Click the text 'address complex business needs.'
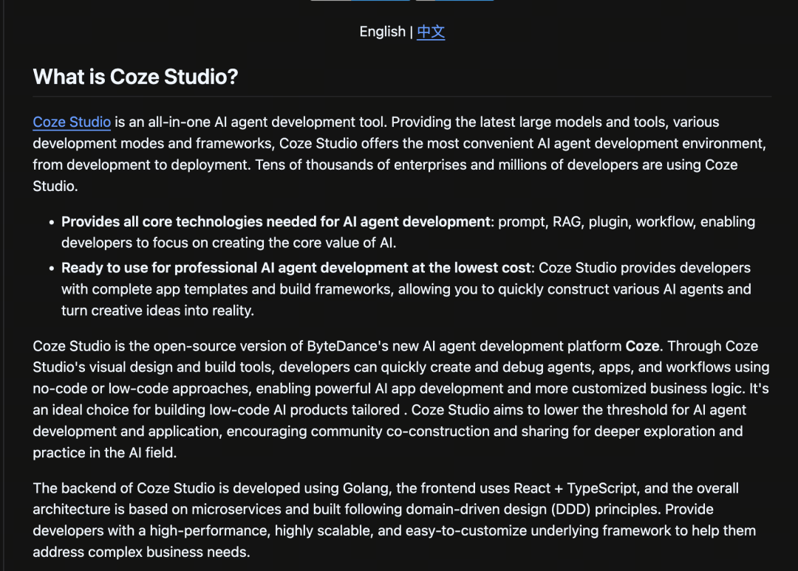798x571 pixels. [141, 552]
